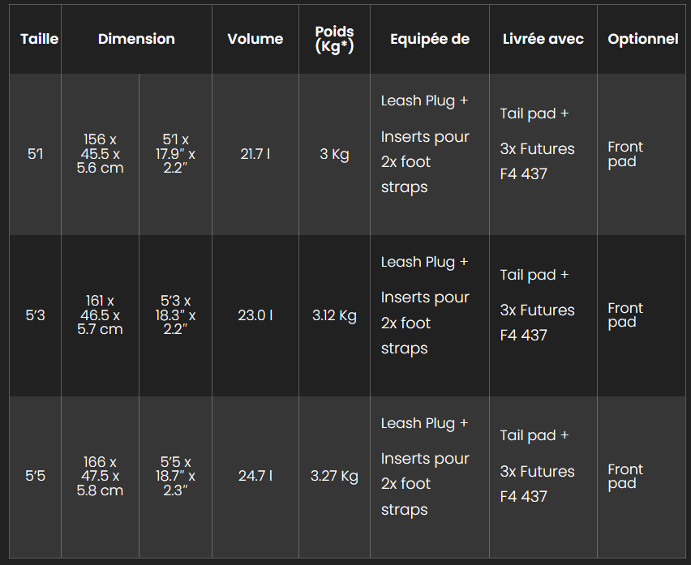Click the 3.12 Kg weight cell
The width and height of the screenshot is (691, 565).
(x=334, y=315)
